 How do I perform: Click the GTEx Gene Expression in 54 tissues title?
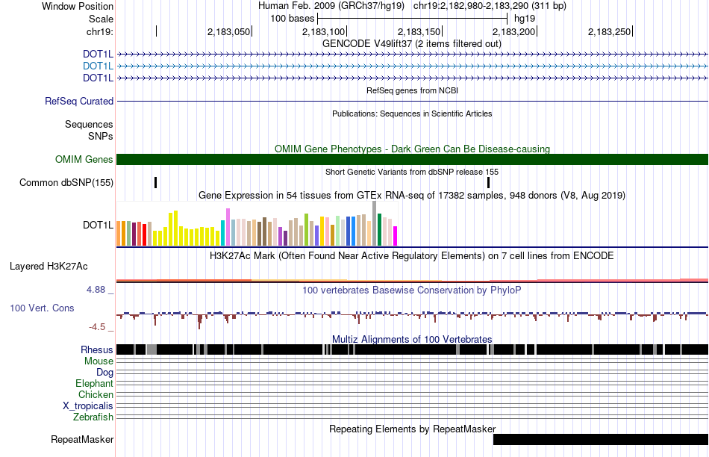(x=412, y=196)
